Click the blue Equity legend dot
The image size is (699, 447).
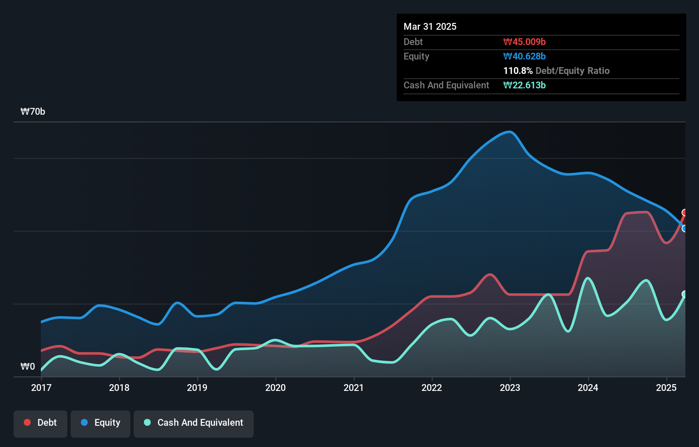[84, 422]
